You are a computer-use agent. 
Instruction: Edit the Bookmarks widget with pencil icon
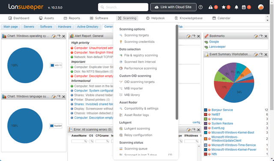[256, 36]
